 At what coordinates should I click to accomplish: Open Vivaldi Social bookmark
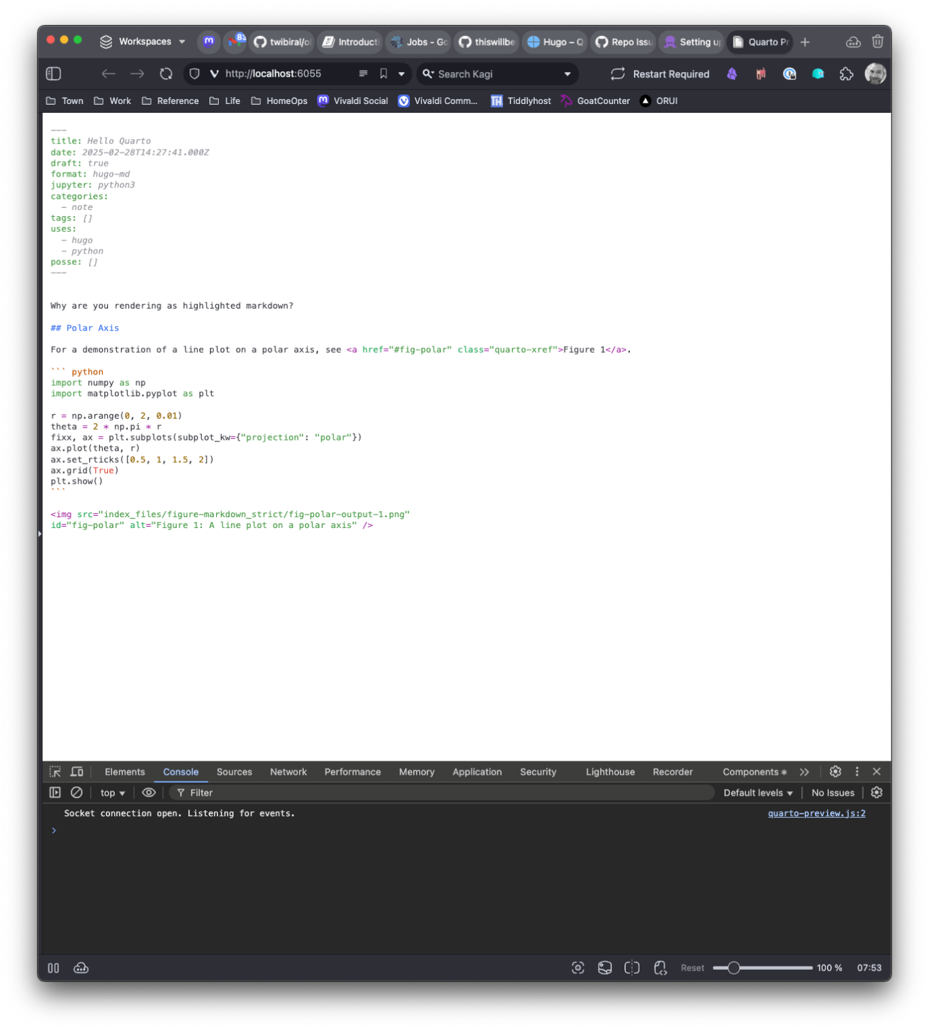point(353,101)
